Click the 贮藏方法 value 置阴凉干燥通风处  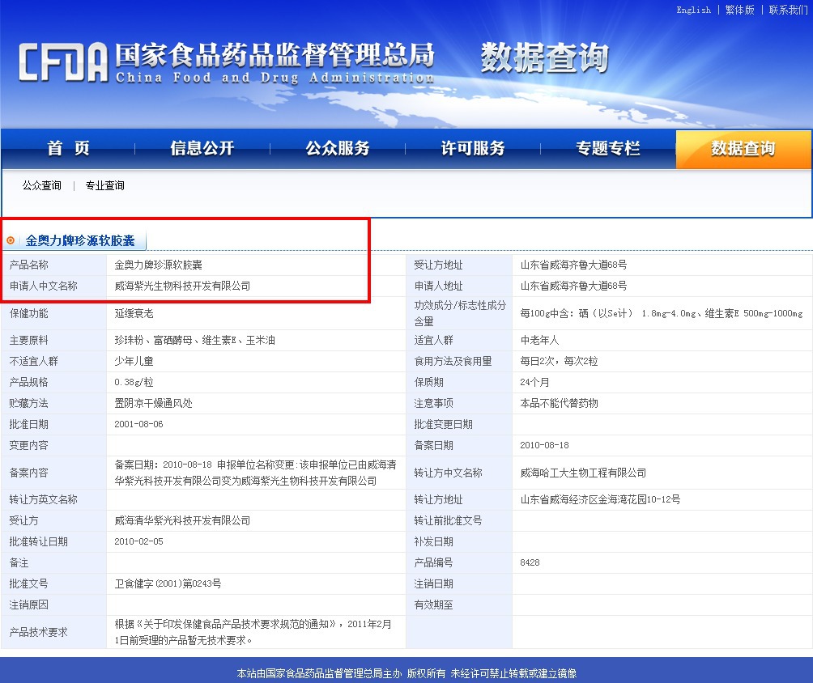click(x=154, y=403)
